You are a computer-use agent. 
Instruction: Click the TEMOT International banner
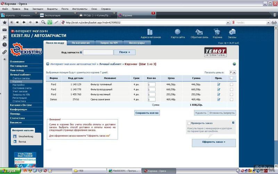point(215,52)
